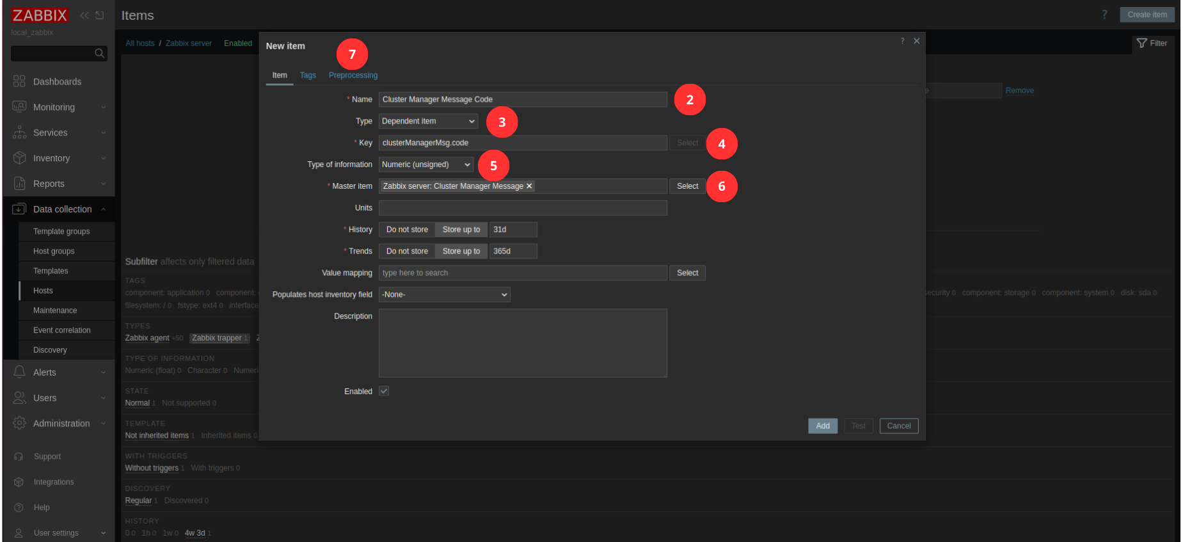1183x542 pixels.
Task: Close the New item dialog with X
Action: coord(916,41)
